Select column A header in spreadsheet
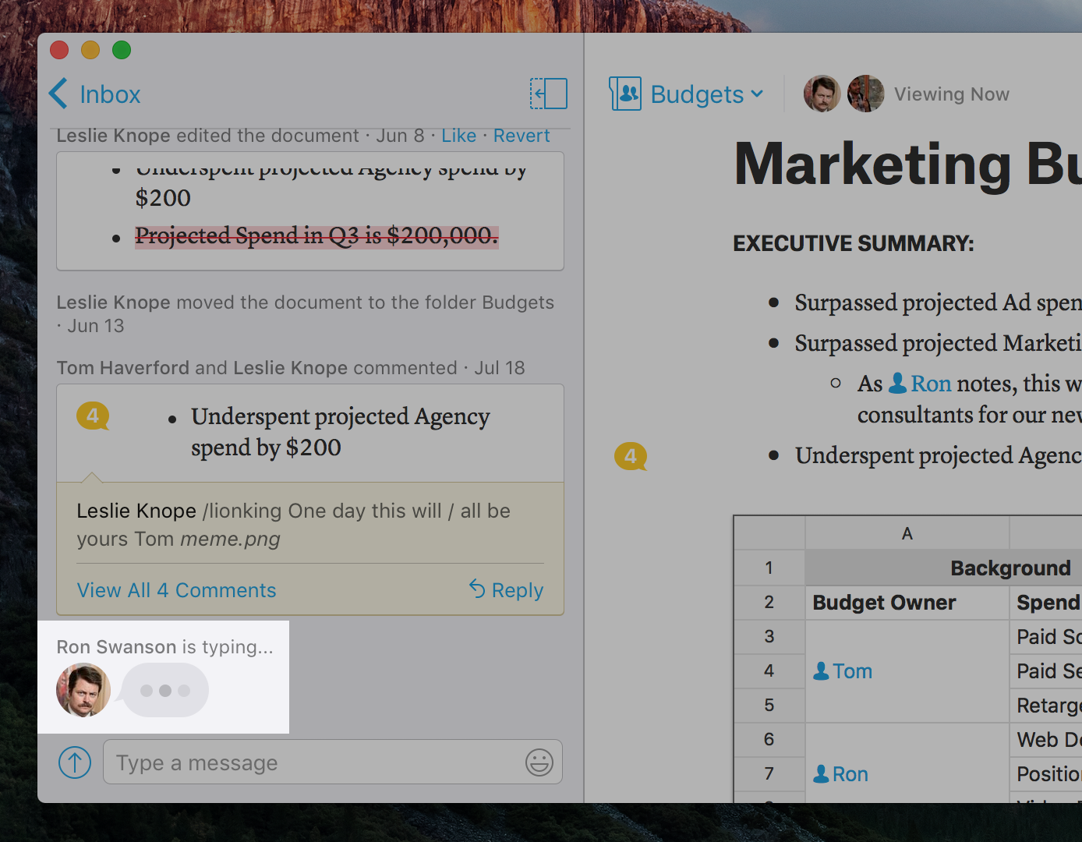 coord(907,533)
